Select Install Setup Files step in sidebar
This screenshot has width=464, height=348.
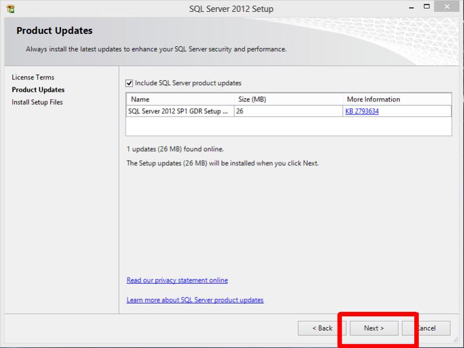(37, 102)
